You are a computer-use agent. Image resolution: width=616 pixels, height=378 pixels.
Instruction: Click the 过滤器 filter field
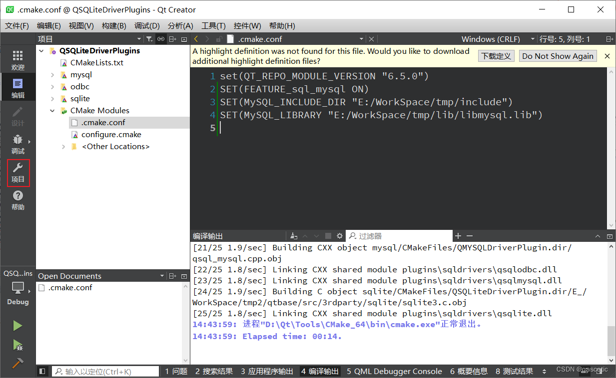[x=400, y=236]
